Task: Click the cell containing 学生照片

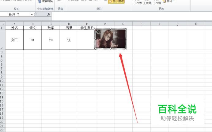Action: [87, 28]
